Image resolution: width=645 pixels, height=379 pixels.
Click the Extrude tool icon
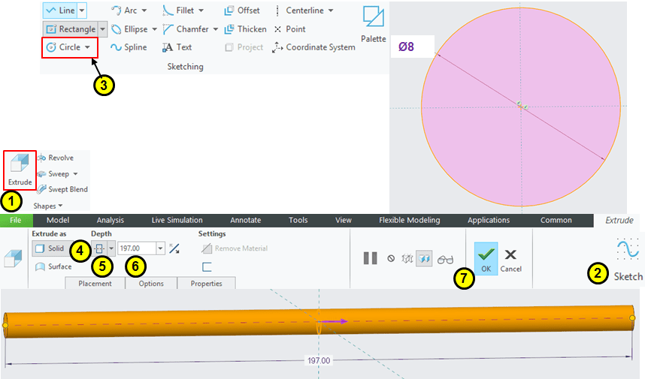[20, 169]
